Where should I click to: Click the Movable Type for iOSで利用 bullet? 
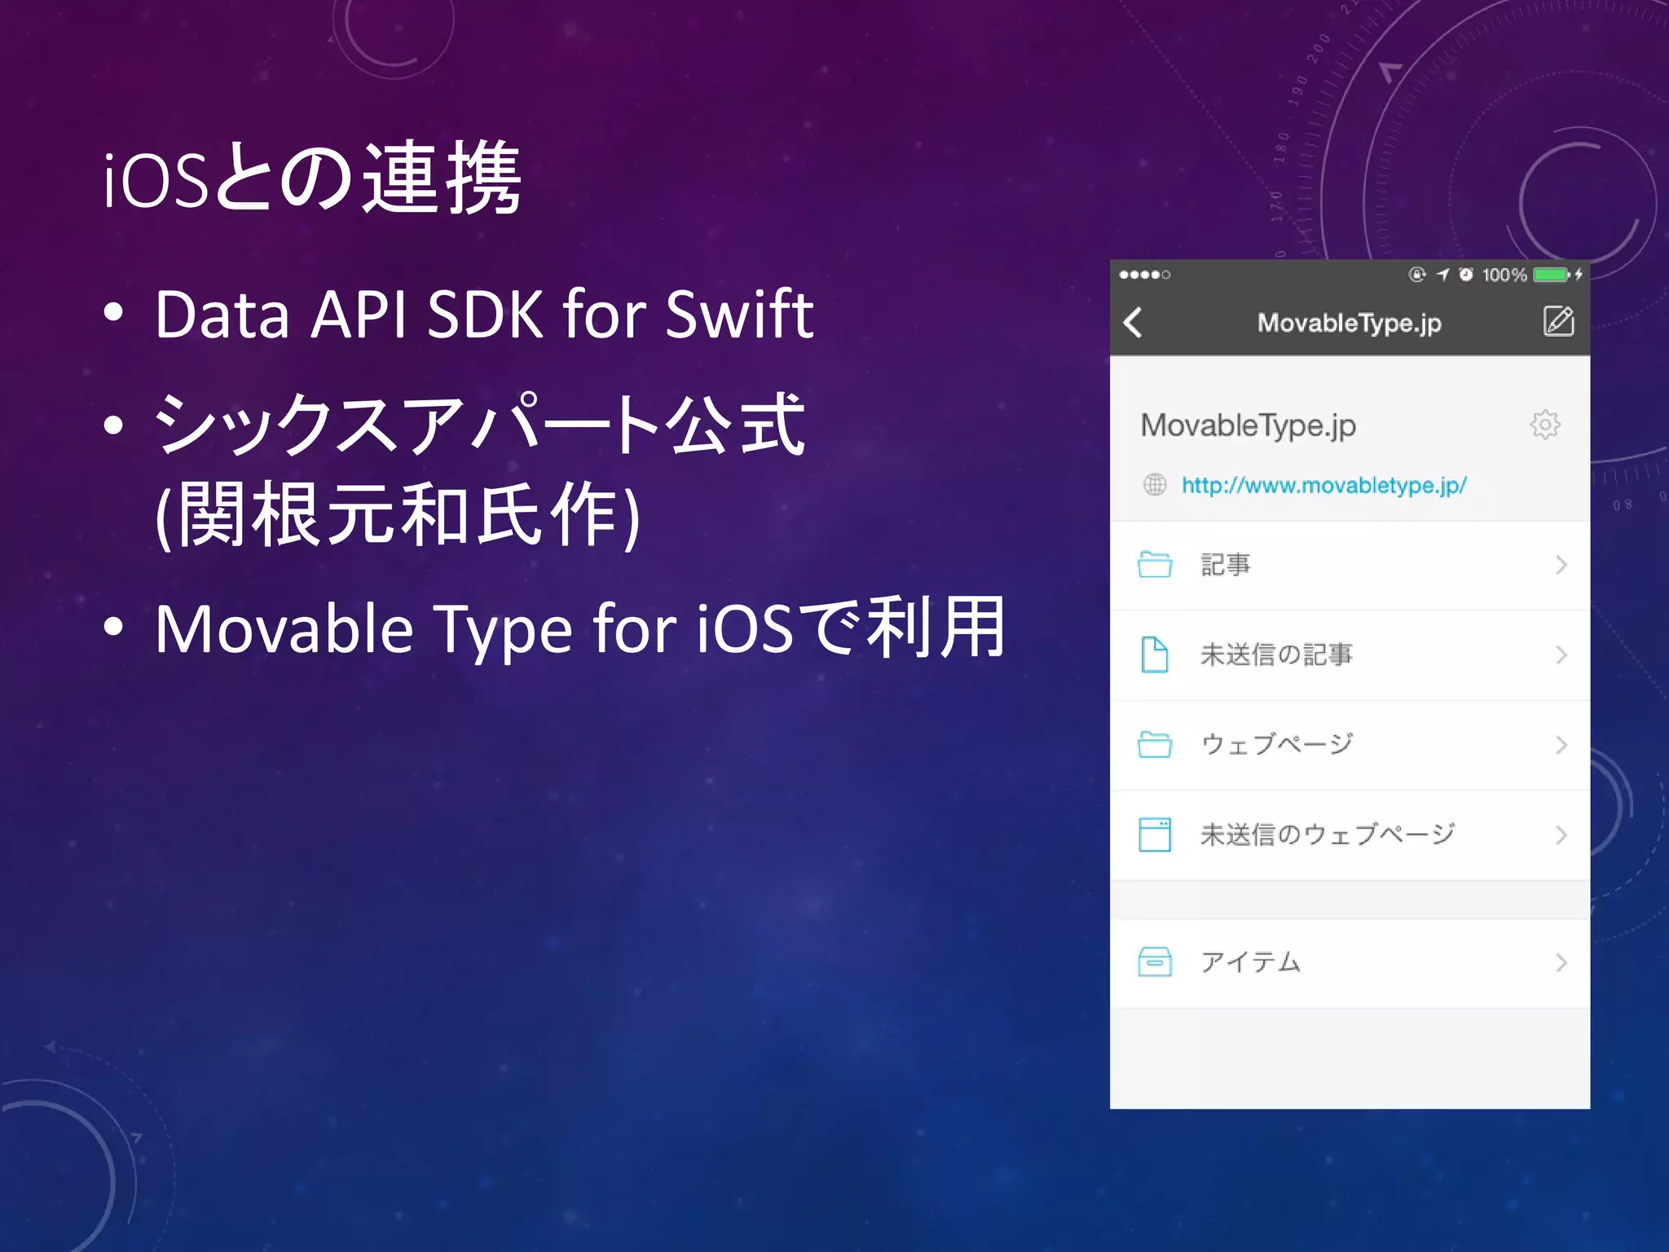(x=581, y=628)
